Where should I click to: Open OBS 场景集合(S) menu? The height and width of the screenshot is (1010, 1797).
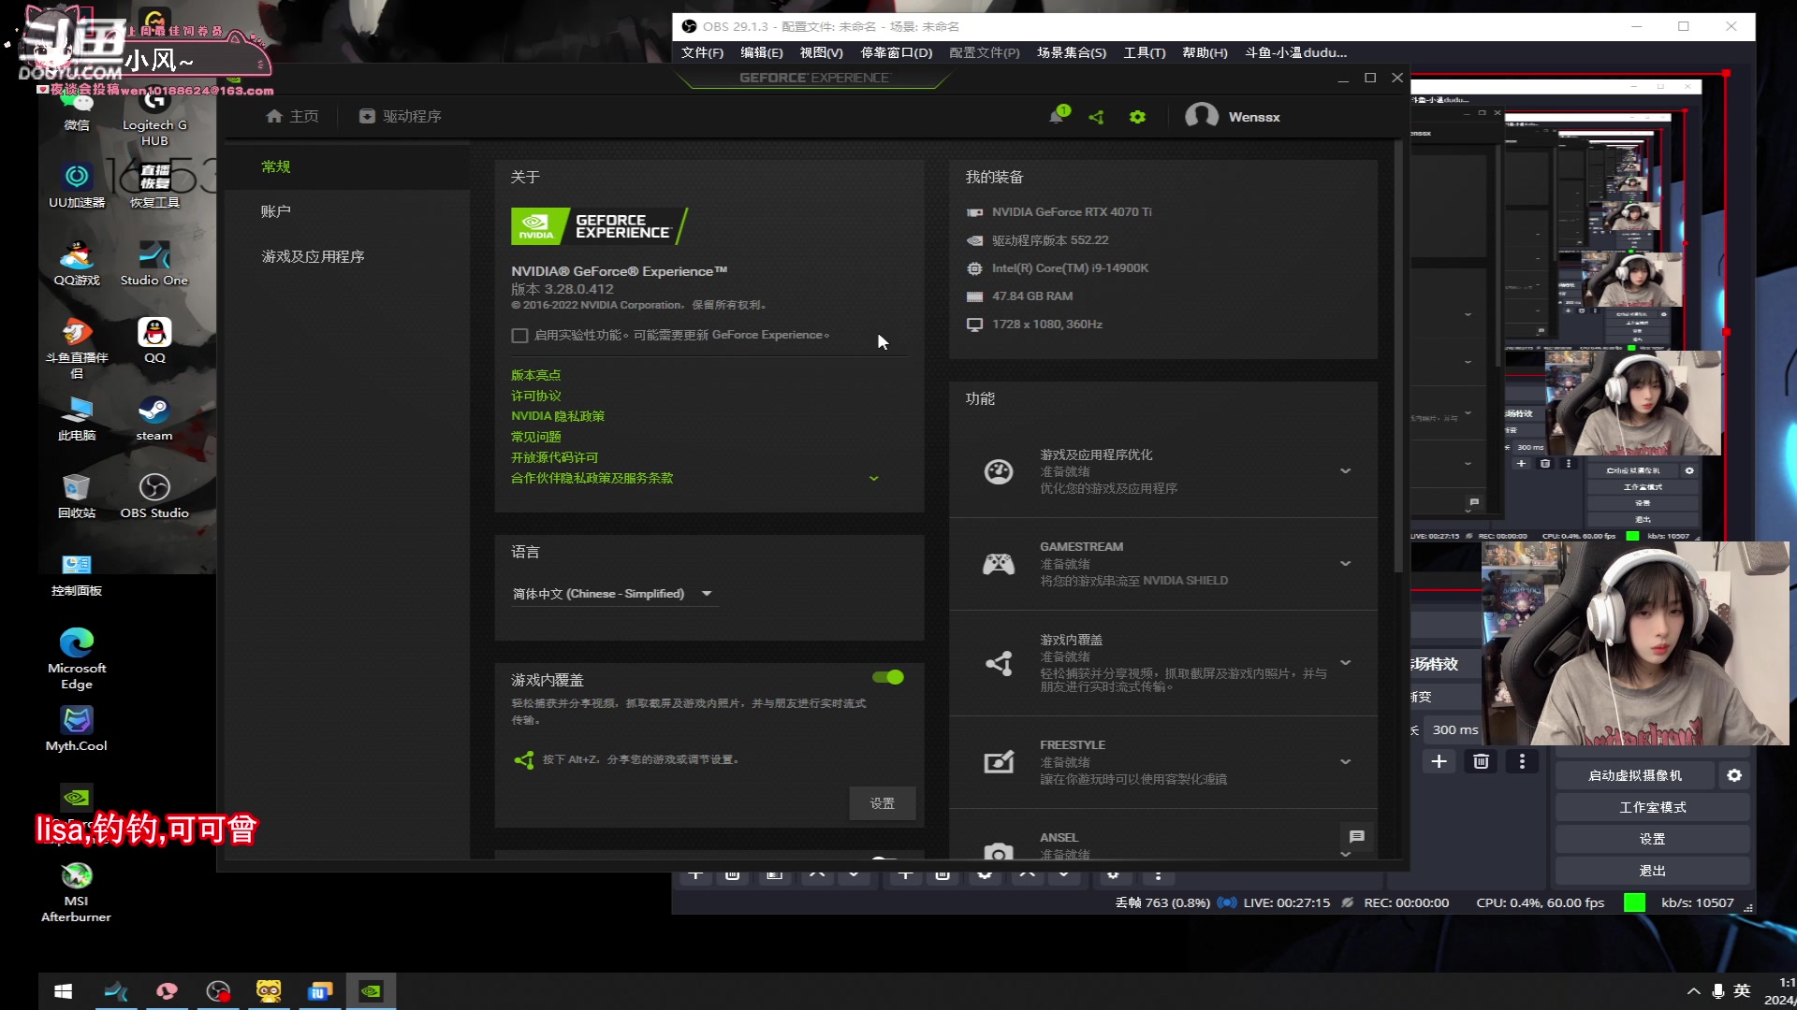pyautogui.click(x=1072, y=52)
